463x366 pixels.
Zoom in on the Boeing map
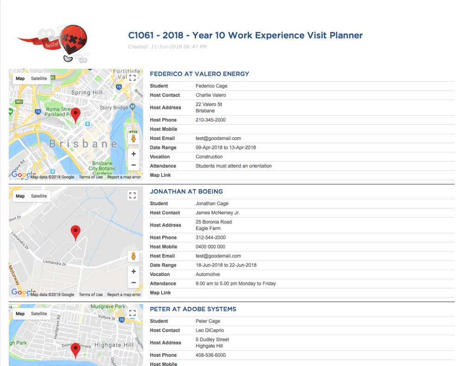(133, 271)
